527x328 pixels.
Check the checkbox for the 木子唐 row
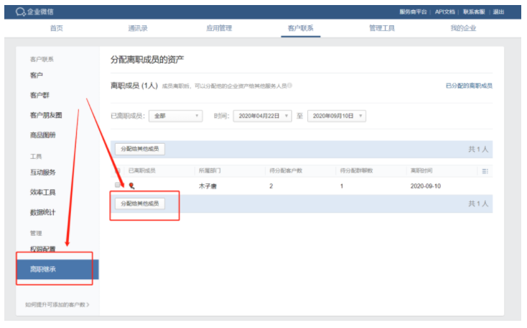pos(117,185)
